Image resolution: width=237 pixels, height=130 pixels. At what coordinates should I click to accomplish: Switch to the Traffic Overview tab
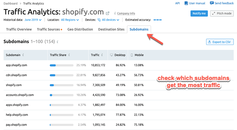(x=19, y=30)
